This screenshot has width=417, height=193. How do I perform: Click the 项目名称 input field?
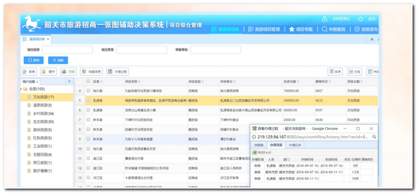67,50
